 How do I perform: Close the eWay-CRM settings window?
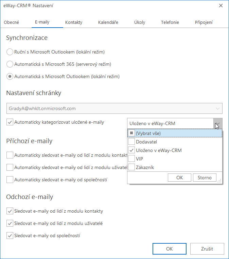221,5
